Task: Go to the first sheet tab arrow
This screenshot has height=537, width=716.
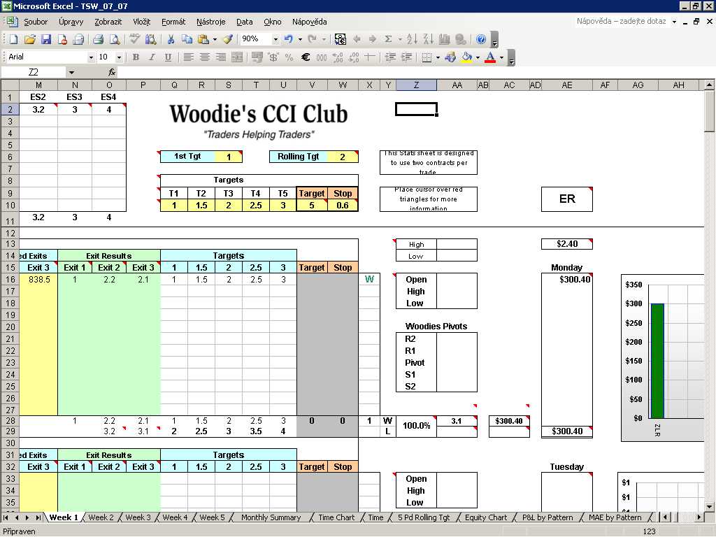Action: pyautogui.click(x=6, y=517)
